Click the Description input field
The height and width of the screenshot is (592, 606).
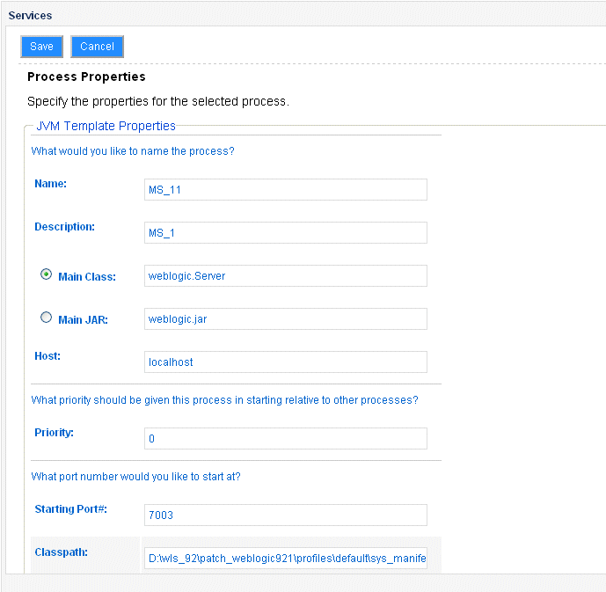click(285, 232)
